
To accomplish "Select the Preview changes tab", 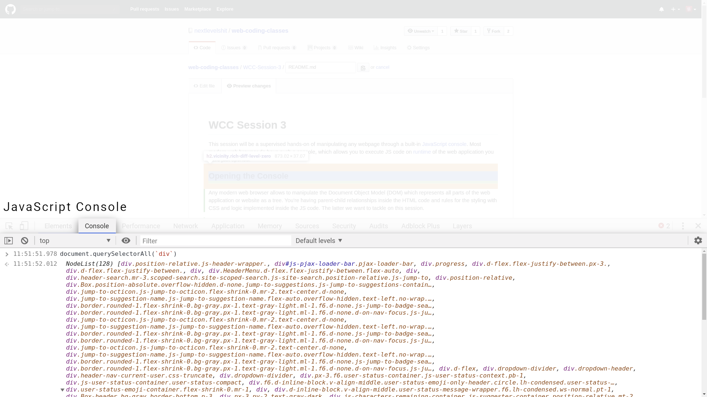I will pyautogui.click(x=249, y=86).
